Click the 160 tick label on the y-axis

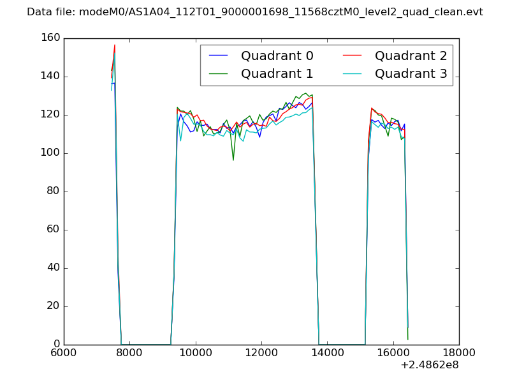(49, 38)
